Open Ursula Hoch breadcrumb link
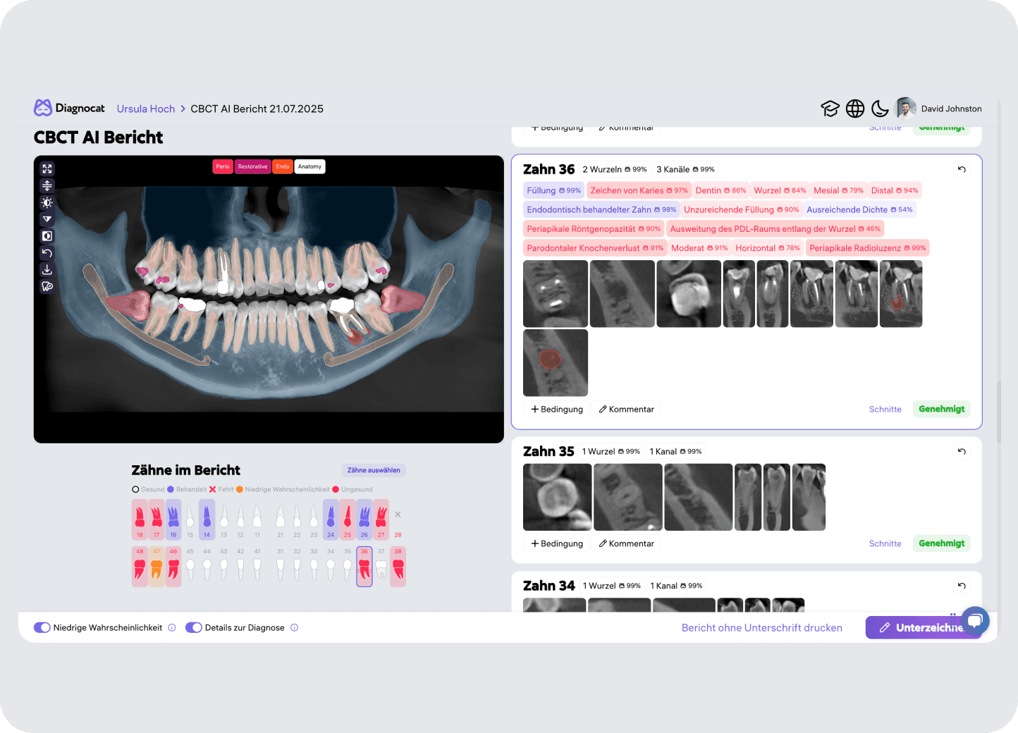The width and height of the screenshot is (1018, 733). (146, 109)
